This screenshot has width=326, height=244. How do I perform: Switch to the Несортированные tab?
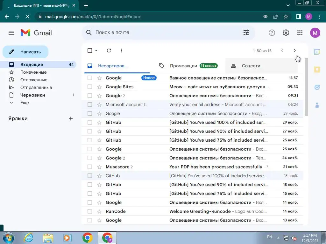point(118,66)
